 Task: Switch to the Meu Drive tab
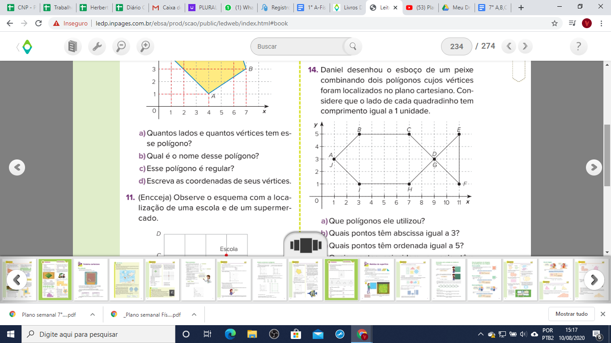(x=457, y=8)
